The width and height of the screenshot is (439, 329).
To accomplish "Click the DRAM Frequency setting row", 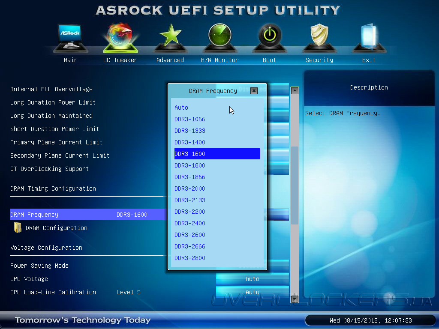I will [x=88, y=215].
